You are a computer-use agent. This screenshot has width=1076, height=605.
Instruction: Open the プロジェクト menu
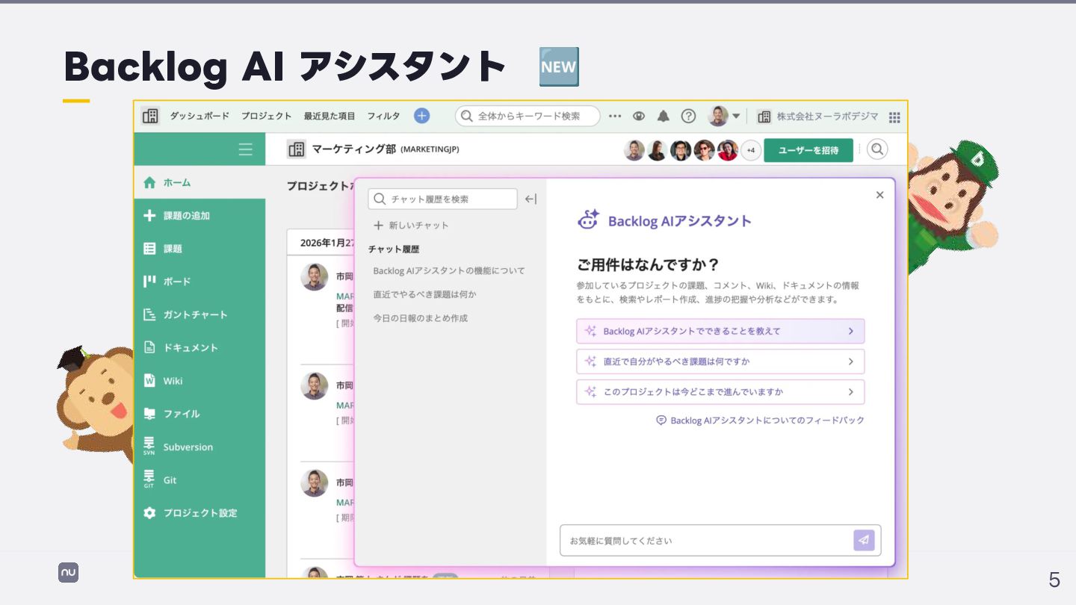click(266, 116)
